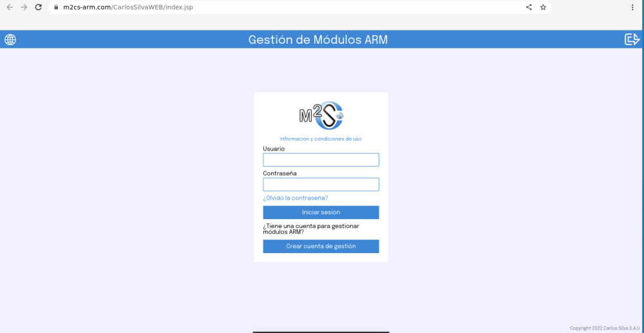Click the 'Contraseña' field label
This screenshot has width=644, height=333.
point(279,174)
